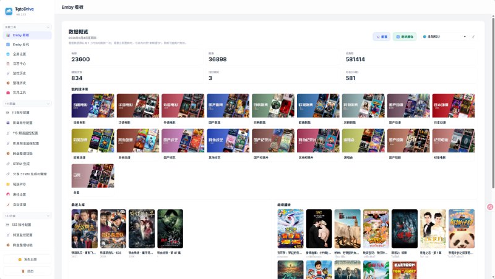Screen dimensions: 495x279
Task: Open the first poster under 最近入库
Action: (x=85, y=228)
